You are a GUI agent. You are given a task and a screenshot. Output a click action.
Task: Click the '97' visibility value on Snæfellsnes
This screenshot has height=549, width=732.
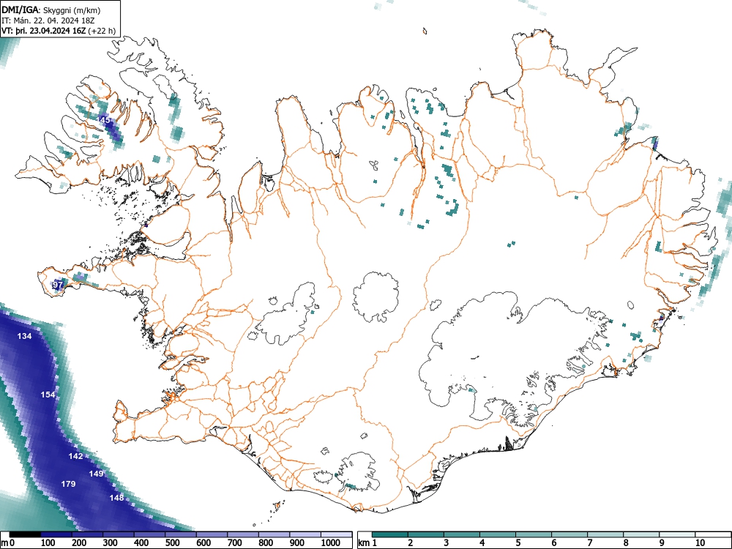click(x=57, y=284)
